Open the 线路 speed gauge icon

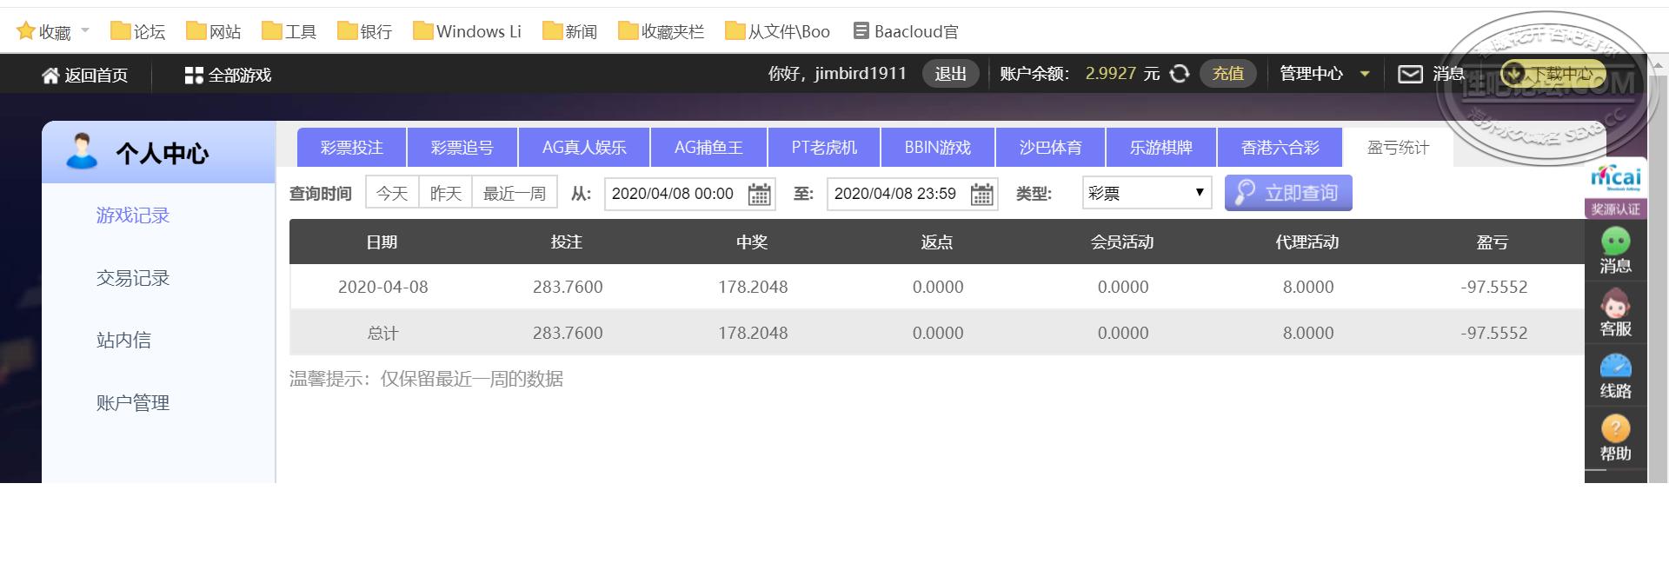click(x=1615, y=366)
